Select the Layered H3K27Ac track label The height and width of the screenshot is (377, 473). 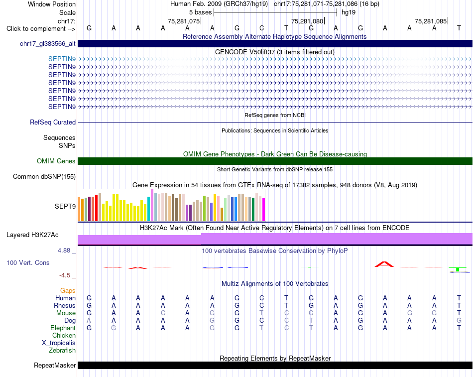click(x=32, y=235)
